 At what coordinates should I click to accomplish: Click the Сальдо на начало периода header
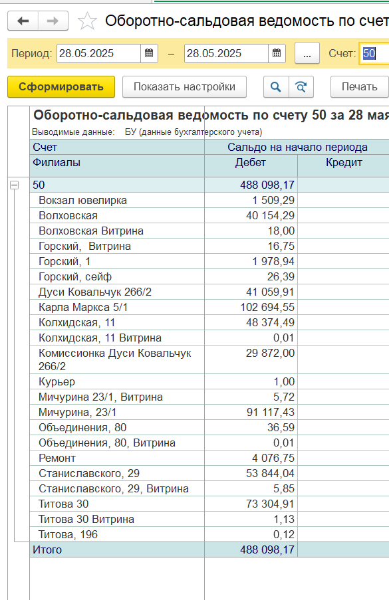(x=297, y=148)
